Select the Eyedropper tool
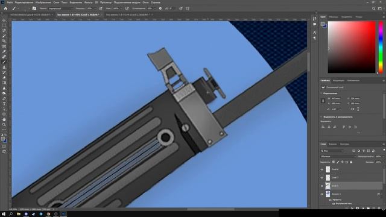 click(4, 51)
